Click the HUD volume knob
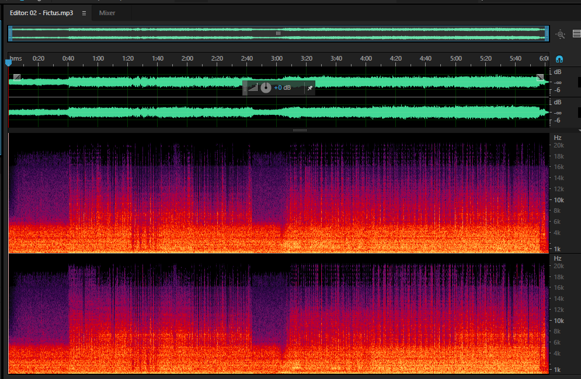 (266, 87)
